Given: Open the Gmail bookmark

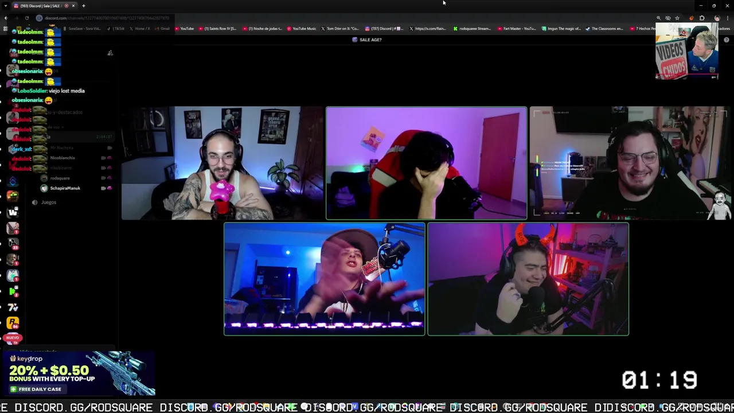Looking at the screenshot, I should pos(162,29).
